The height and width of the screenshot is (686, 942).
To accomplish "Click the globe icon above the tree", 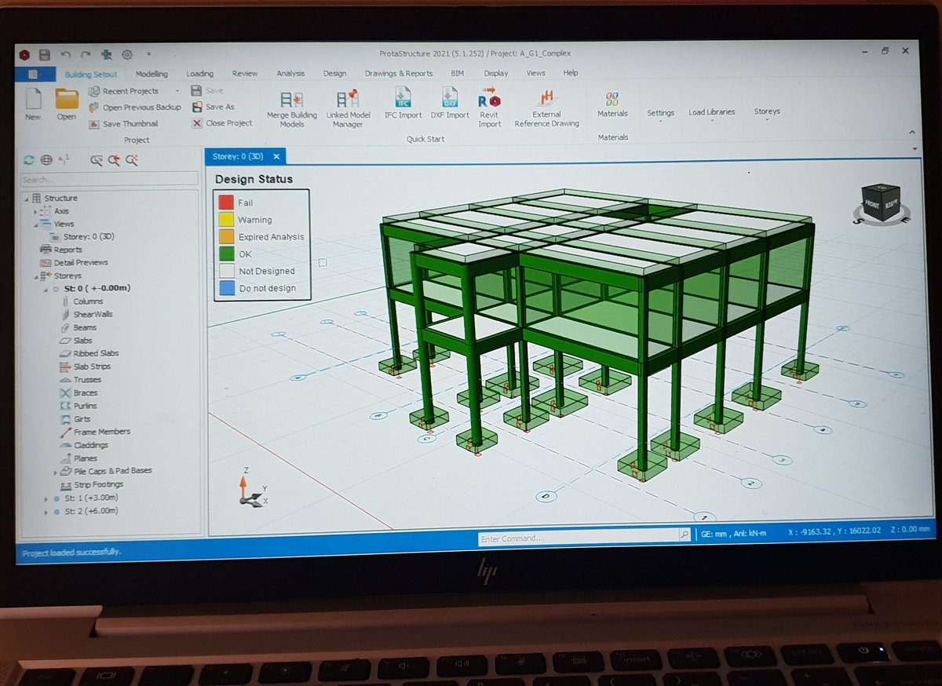I will [46, 160].
